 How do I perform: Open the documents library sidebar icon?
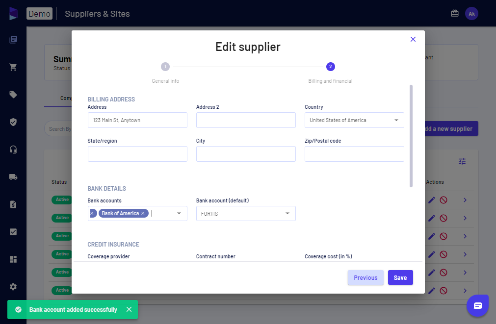coord(13,40)
